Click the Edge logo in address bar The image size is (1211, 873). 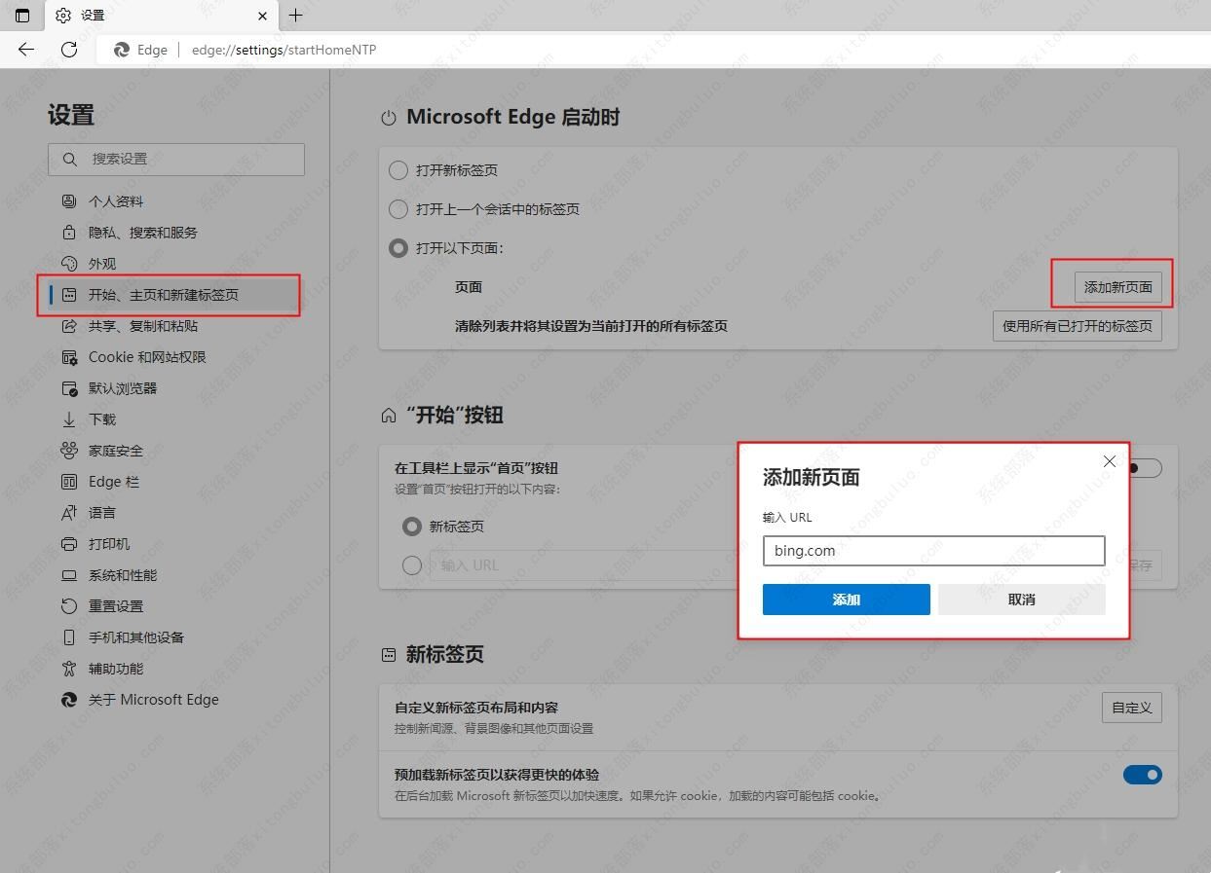[x=122, y=50]
